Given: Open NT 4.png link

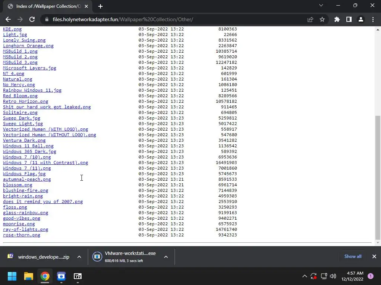Looking at the screenshot, I should pyautogui.click(x=14, y=74).
